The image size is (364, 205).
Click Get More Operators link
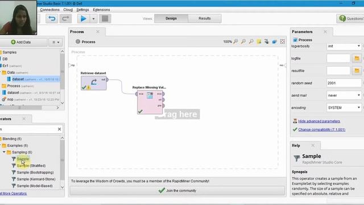coord(13,194)
